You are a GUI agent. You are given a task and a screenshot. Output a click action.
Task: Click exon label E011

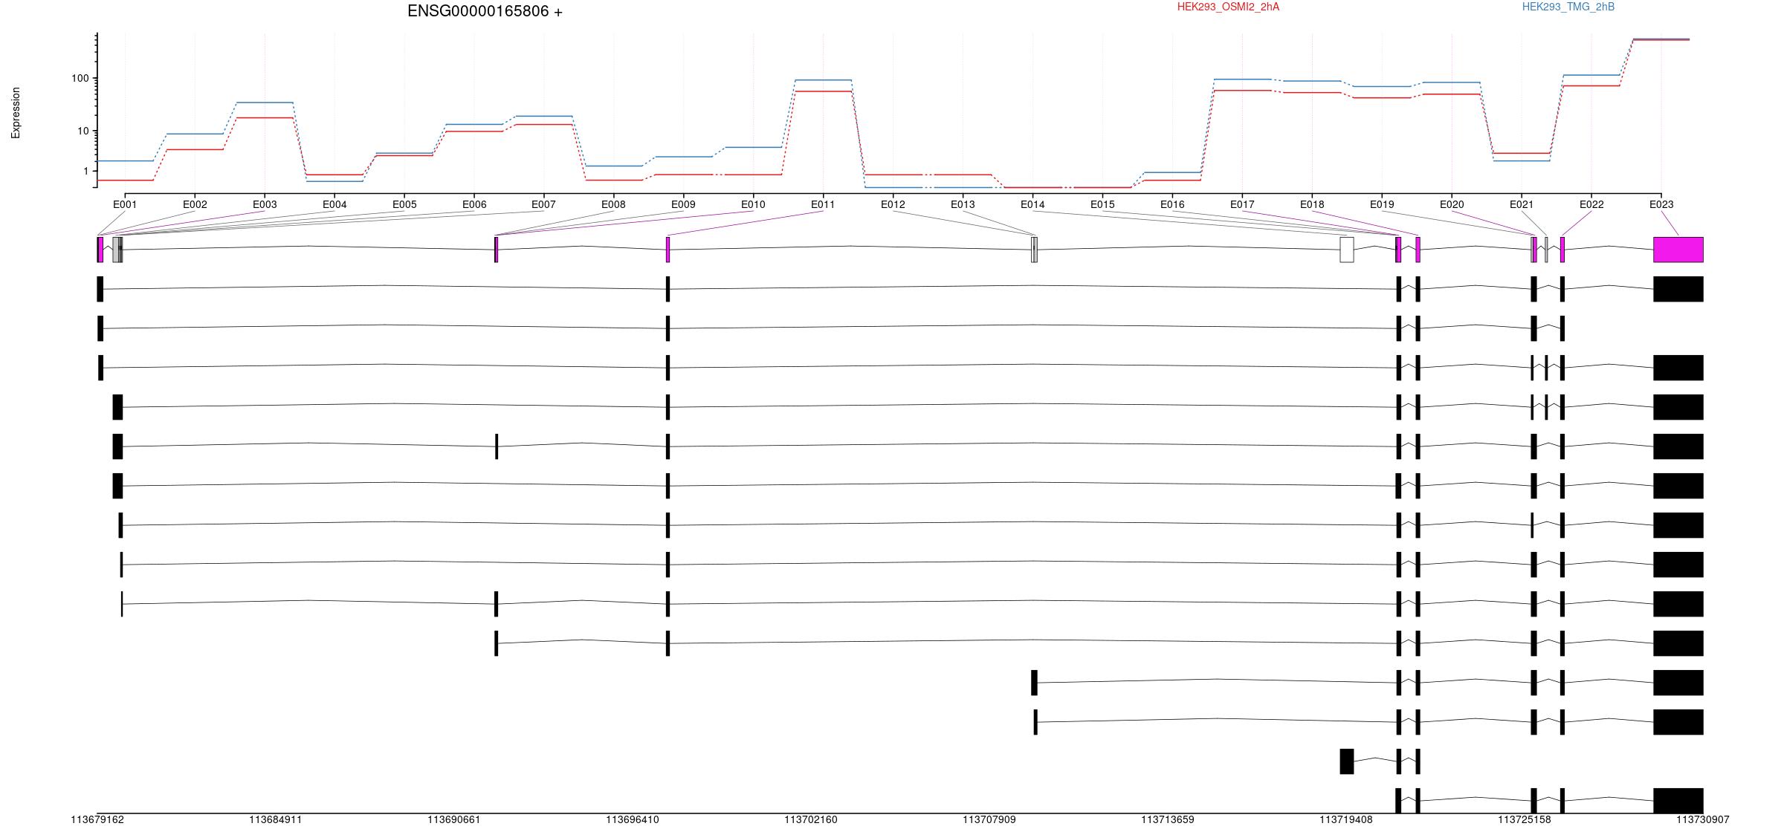[823, 204]
